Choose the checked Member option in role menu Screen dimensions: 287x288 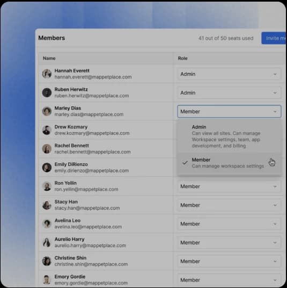(x=229, y=163)
